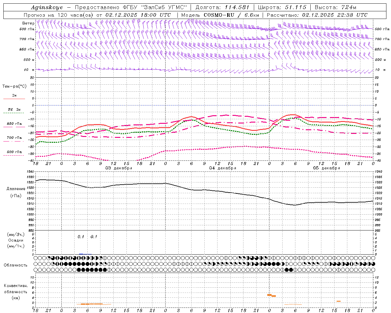Click the 'Ветер' wind panel label
The image size is (391, 313).
(28, 23)
